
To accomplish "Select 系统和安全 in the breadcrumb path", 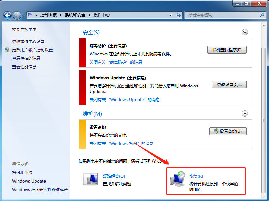I will (75, 15).
